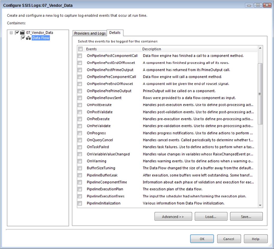Click the Save... button

click(246, 216)
